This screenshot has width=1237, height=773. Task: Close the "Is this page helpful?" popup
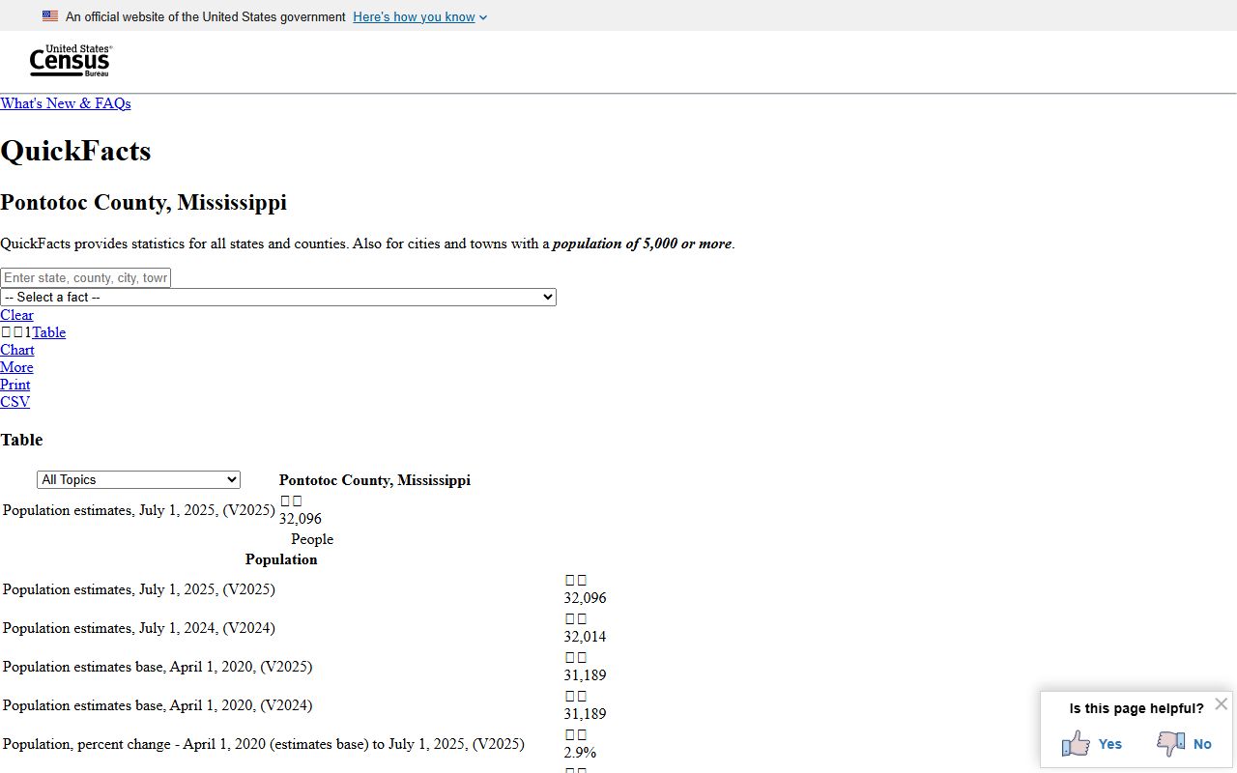(1222, 704)
